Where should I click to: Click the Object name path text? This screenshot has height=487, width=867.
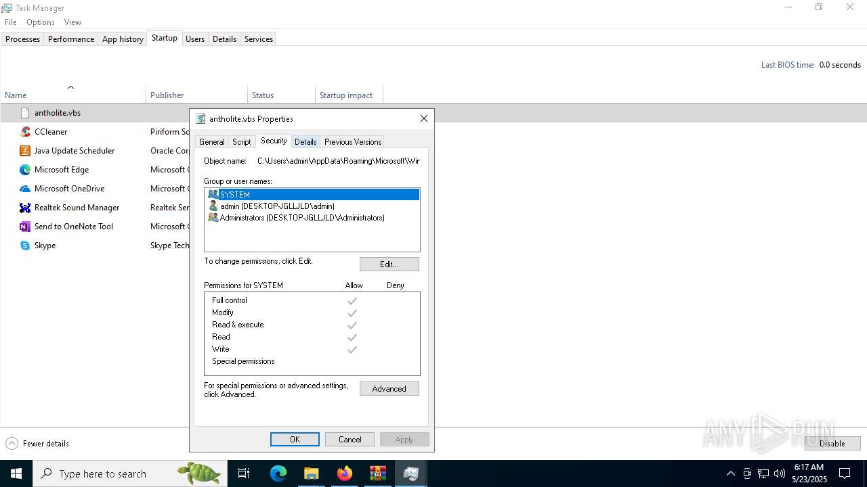coord(338,161)
